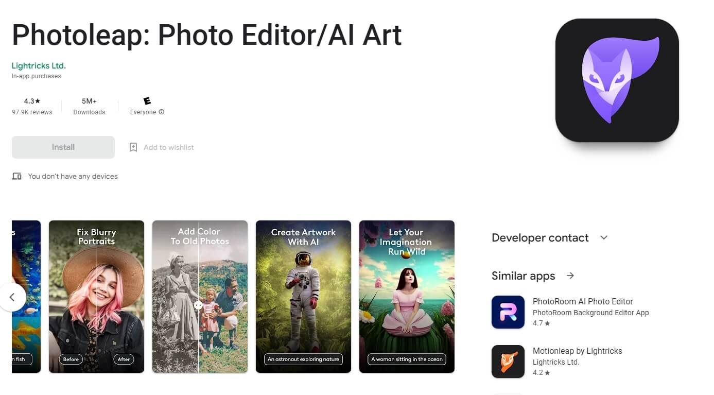Click the 'Everyone' rating label
714x395 pixels.
[143, 112]
